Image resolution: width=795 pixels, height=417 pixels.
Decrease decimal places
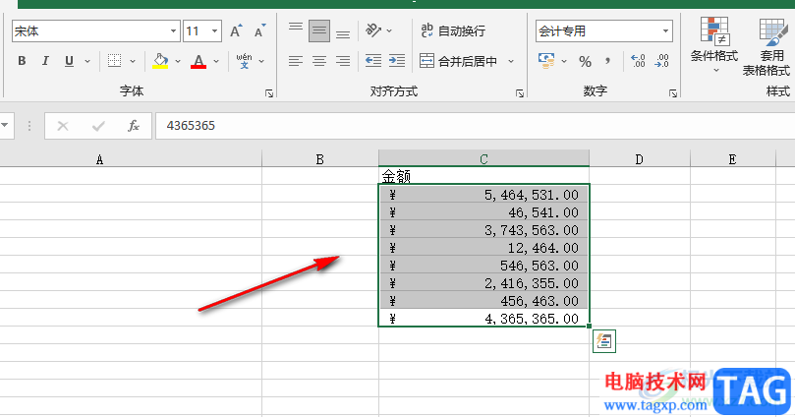pyautogui.click(x=661, y=61)
